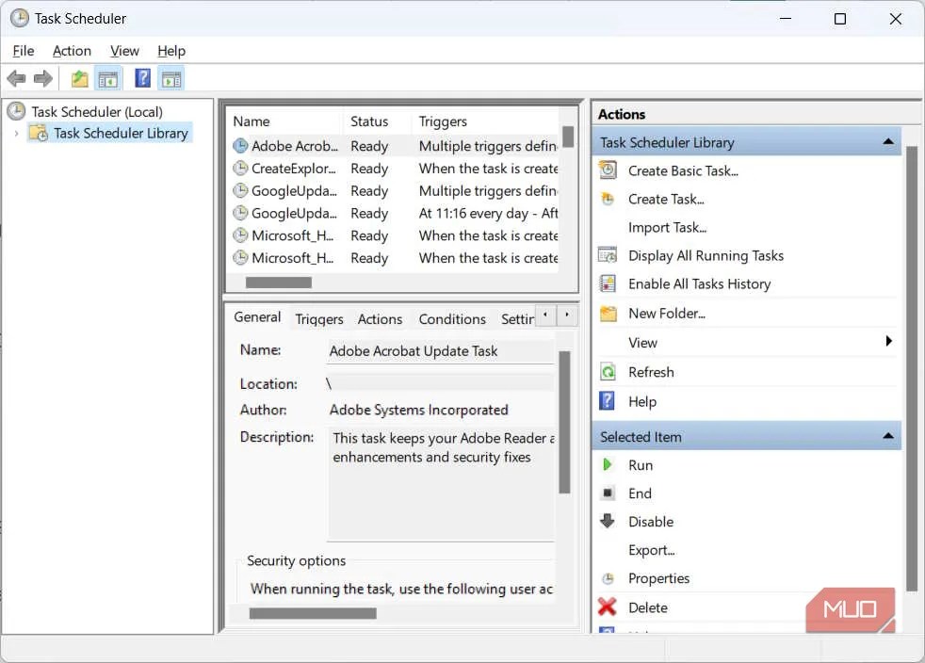Viewport: 925px width, 663px height.
Task: Open the Action menu
Action: (72, 51)
